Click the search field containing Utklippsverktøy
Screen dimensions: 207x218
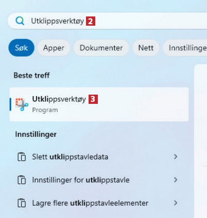click(107, 21)
